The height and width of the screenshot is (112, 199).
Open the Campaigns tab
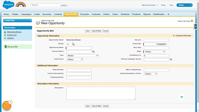[26, 14]
